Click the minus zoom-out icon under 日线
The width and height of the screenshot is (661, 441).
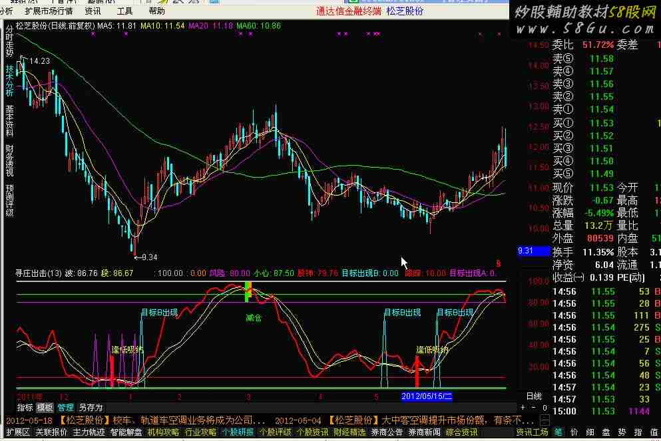point(533,407)
